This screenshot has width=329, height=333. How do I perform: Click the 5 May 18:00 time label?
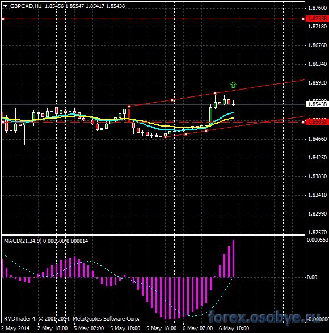tap(162, 328)
